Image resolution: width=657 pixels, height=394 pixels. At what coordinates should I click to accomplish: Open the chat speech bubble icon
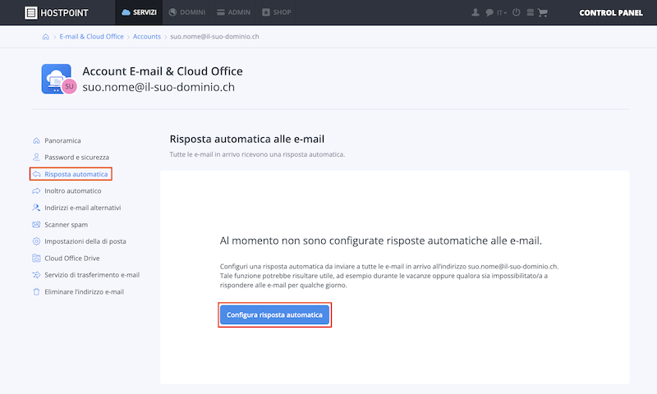pyautogui.click(x=489, y=12)
